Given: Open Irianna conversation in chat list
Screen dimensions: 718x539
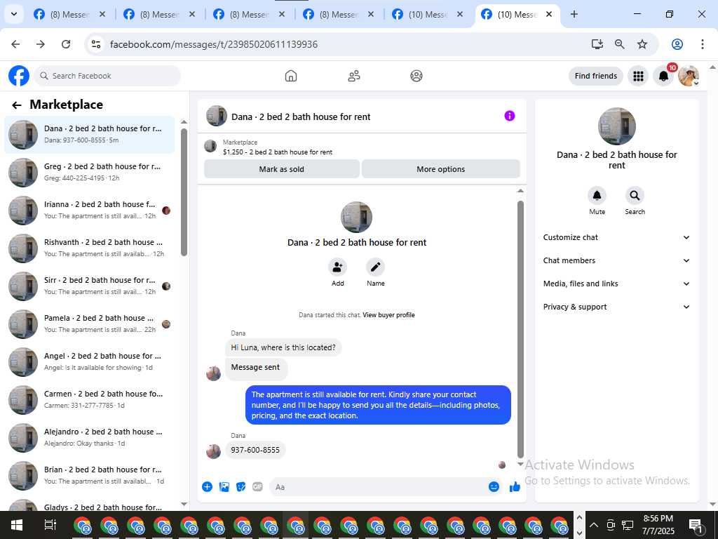Looking at the screenshot, I should tap(89, 211).
